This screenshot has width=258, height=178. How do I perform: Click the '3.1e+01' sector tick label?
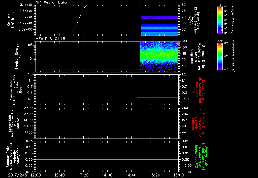pos(26,5)
